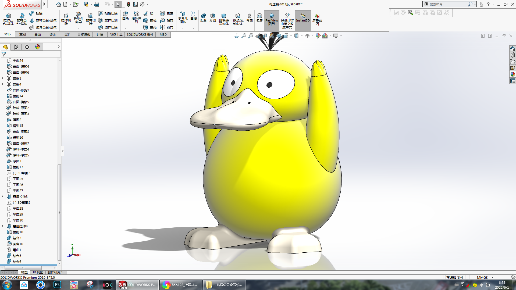Switch to the 评估 evaluate tab
Screen dimensions: 516x290
point(100,35)
